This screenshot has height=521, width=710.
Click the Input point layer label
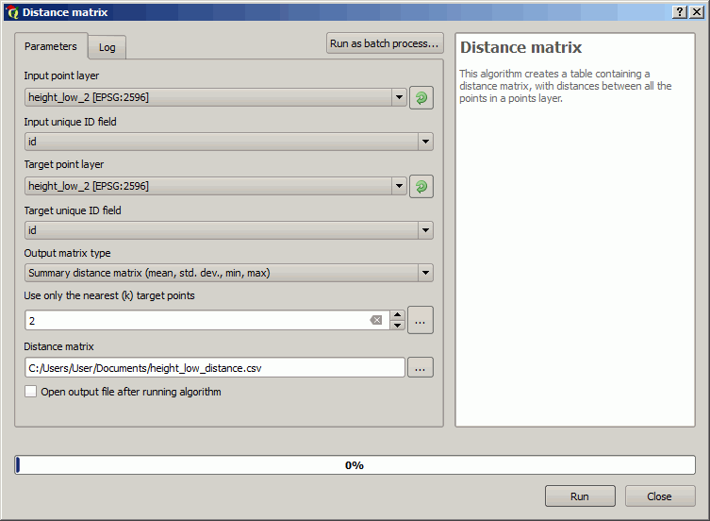61,76
